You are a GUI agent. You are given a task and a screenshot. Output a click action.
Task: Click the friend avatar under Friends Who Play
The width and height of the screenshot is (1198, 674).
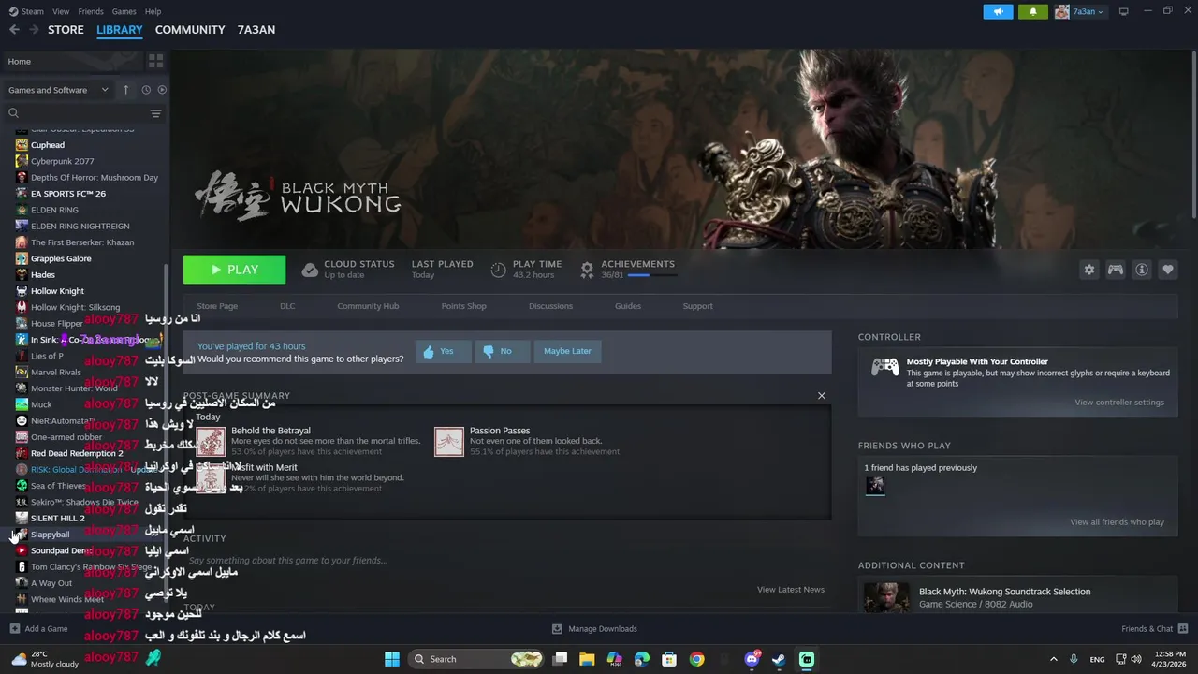(x=875, y=485)
